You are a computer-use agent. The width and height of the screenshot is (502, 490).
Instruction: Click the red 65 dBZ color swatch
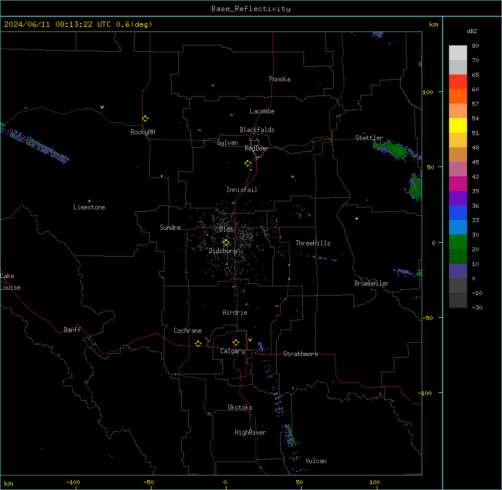458,82
